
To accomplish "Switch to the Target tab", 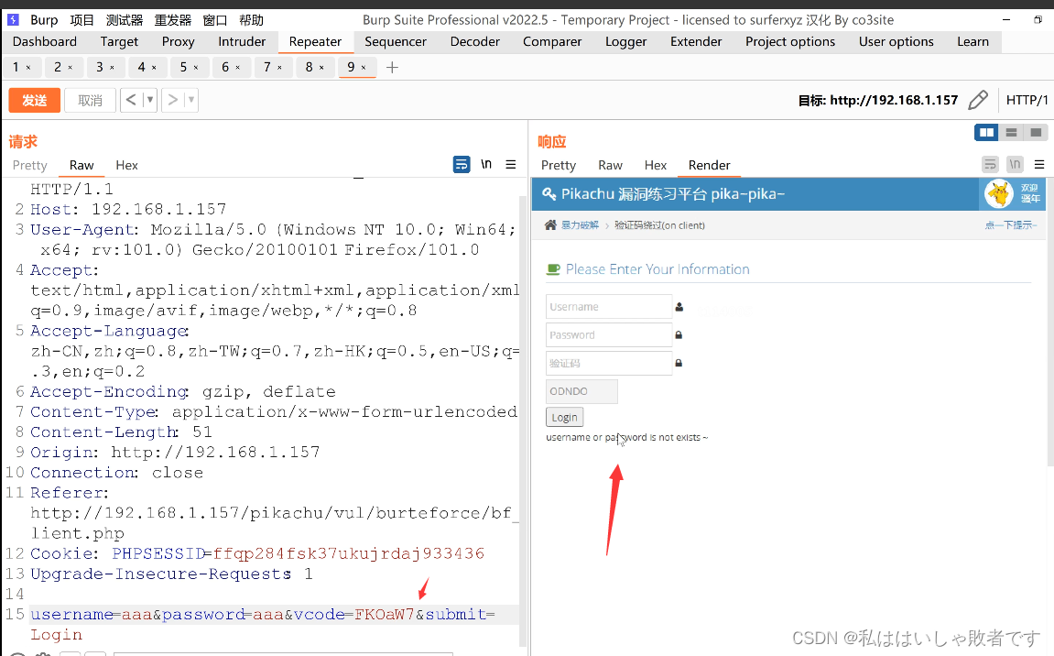I will (119, 42).
